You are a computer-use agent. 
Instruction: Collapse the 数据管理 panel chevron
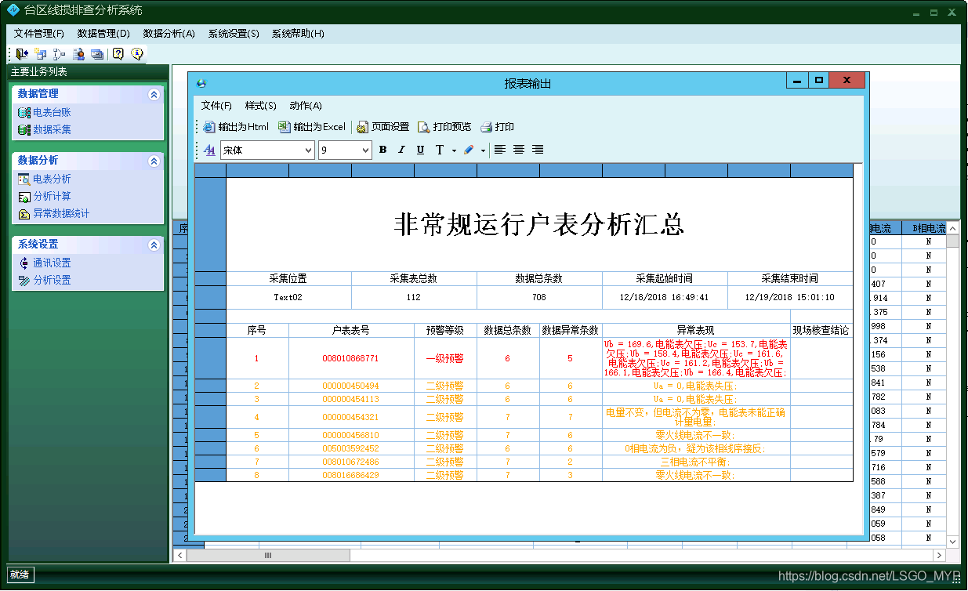[x=154, y=93]
